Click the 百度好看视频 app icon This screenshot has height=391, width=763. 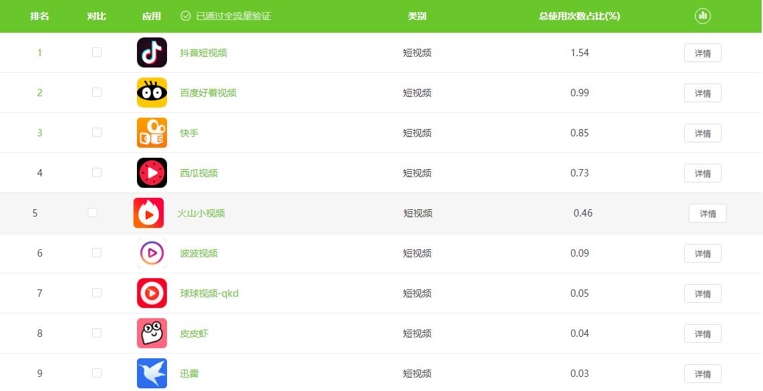(152, 93)
